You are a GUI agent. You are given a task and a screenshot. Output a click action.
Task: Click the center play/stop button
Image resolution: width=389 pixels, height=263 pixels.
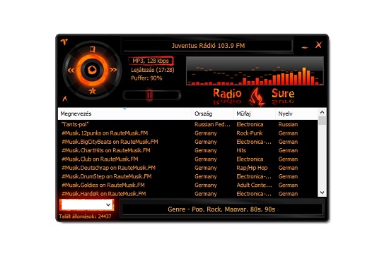pos(92,70)
